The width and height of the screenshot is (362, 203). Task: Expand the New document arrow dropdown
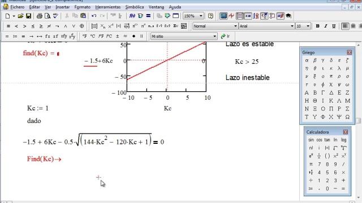[x=14, y=16]
